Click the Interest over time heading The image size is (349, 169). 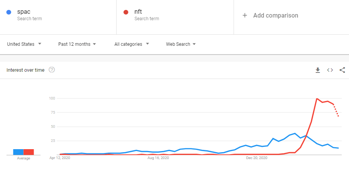(25, 70)
